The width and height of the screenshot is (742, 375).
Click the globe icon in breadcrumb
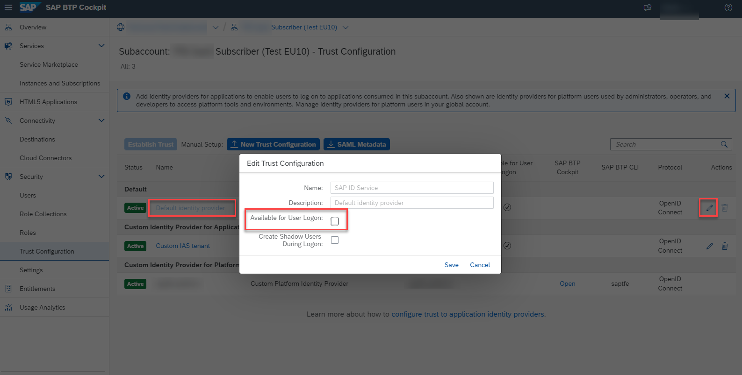121,27
